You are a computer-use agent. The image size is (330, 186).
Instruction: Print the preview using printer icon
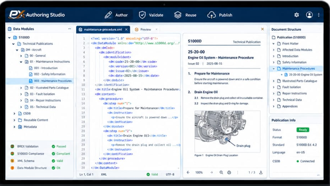coord(229,172)
